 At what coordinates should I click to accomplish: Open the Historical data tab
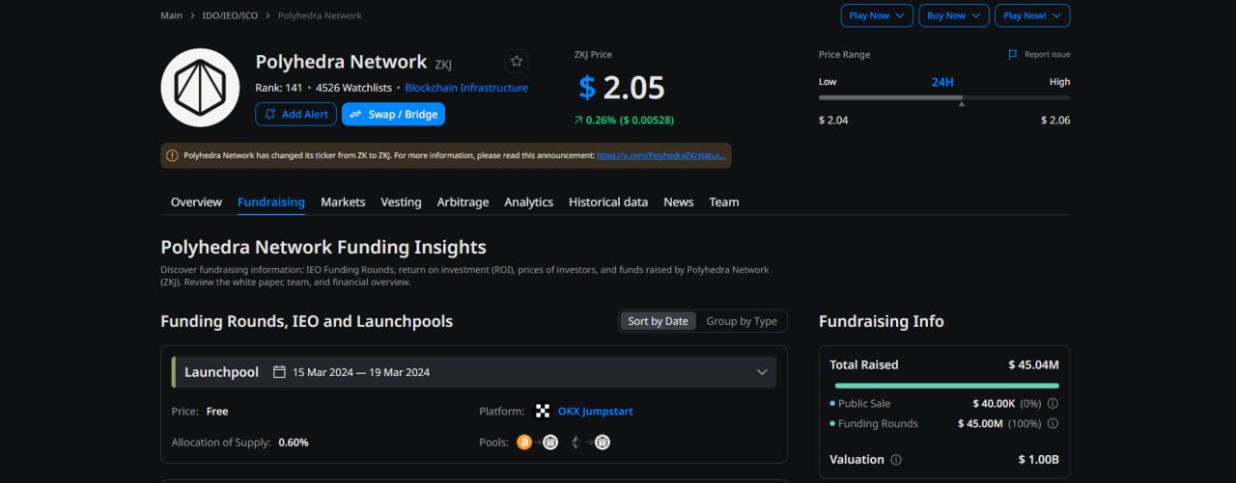(608, 201)
